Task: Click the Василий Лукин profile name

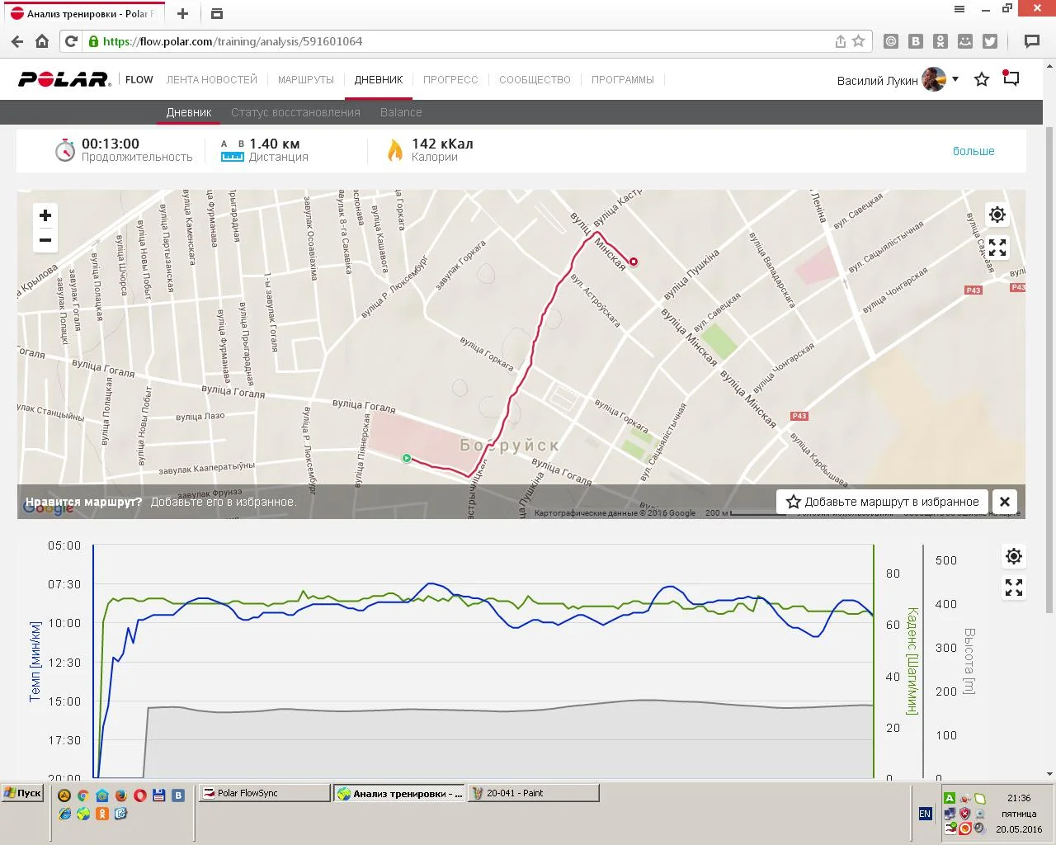Action: point(877,81)
